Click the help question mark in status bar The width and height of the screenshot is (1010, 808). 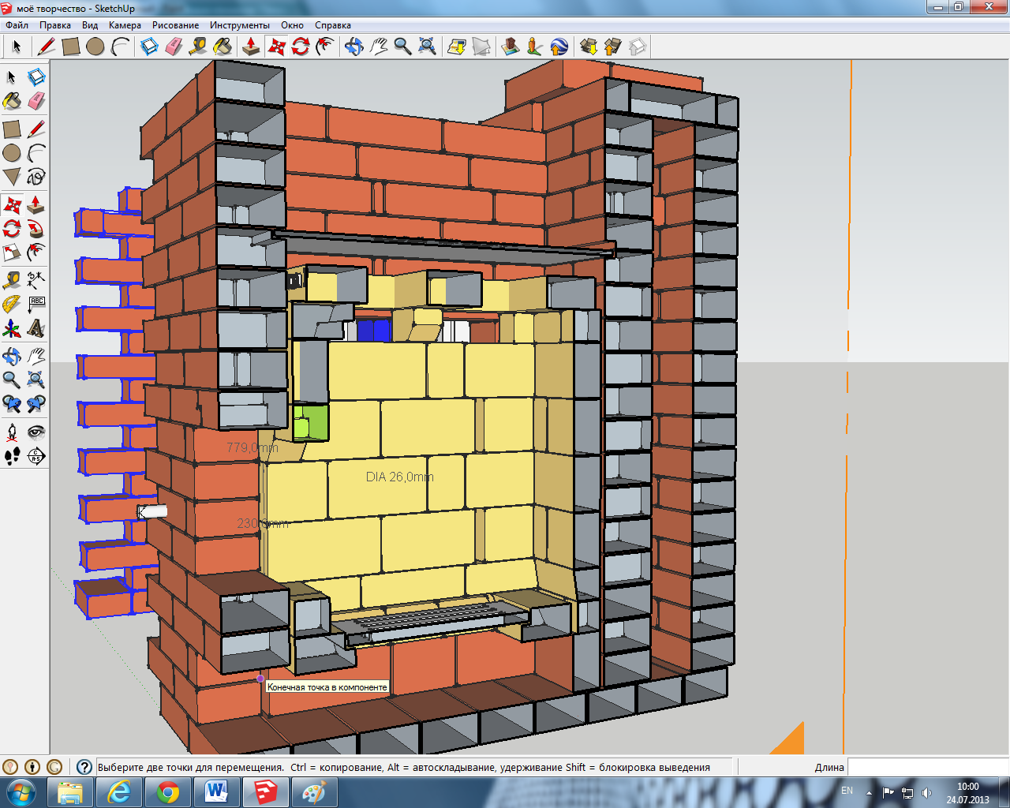(84, 767)
